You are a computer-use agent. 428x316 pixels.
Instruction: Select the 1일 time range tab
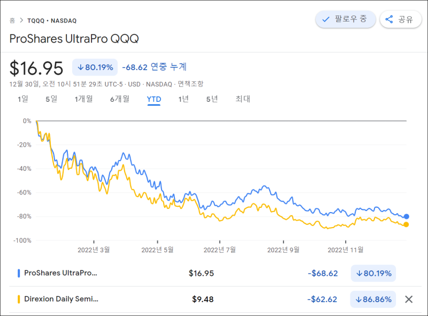pyautogui.click(x=23, y=99)
